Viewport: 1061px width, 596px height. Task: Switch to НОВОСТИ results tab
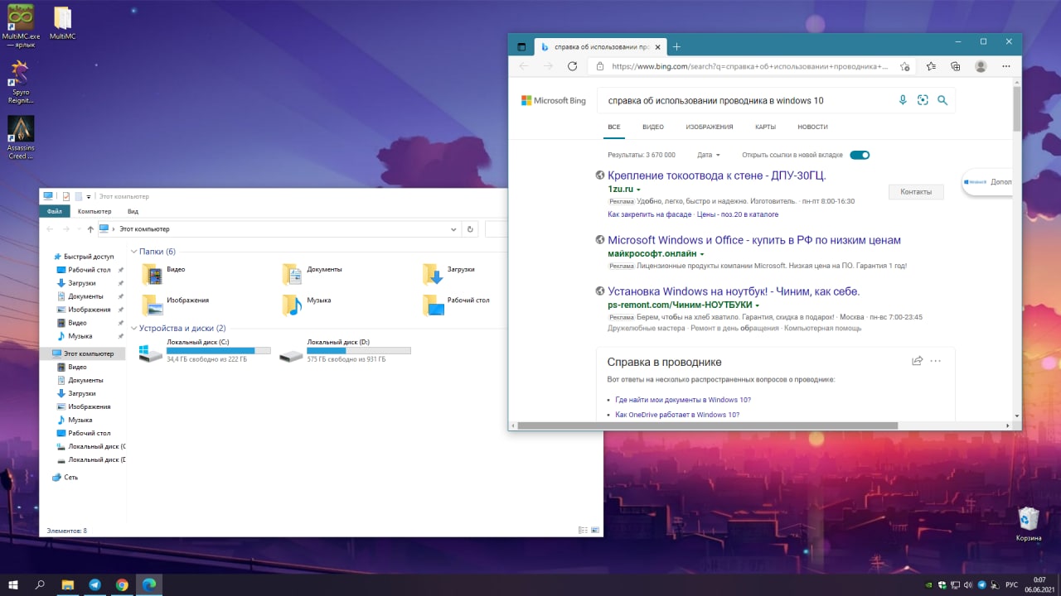click(812, 127)
